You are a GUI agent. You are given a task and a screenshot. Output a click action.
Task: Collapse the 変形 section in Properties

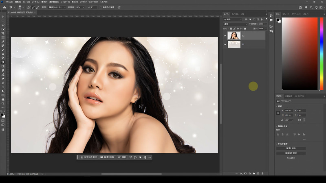coord(277,106)
